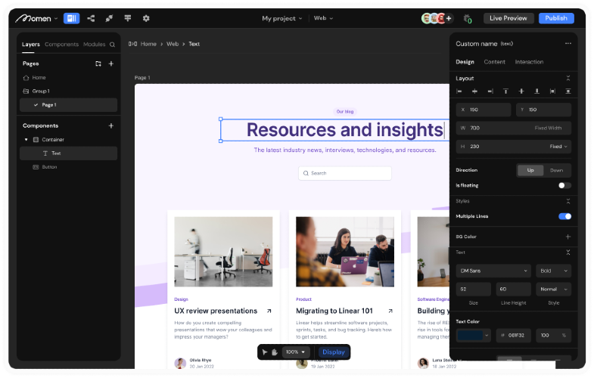The height and width of the screenshot is (378, 594).
Task: Click the distribute vertically icon
Action: pos(568,91)
